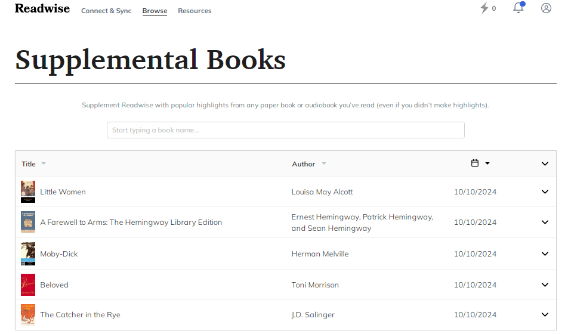568x334 pixels.
Task: Expand options for Little Women row
Action: pyautogui.click(x=545, y=191)
